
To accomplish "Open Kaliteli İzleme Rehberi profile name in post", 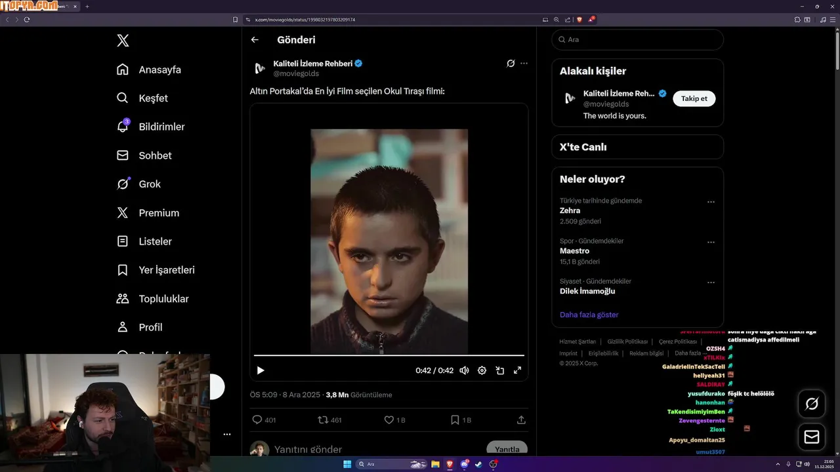I will (312, 64).
